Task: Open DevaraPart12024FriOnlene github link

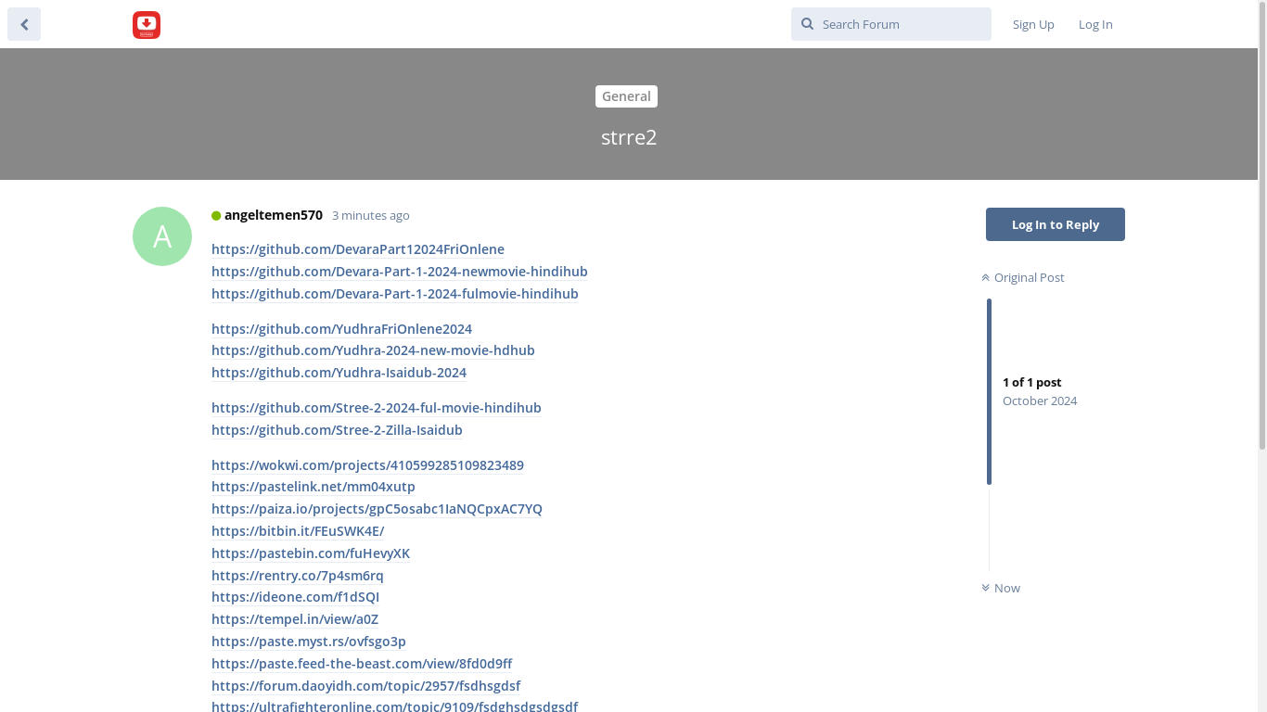Action: (358, 249)
